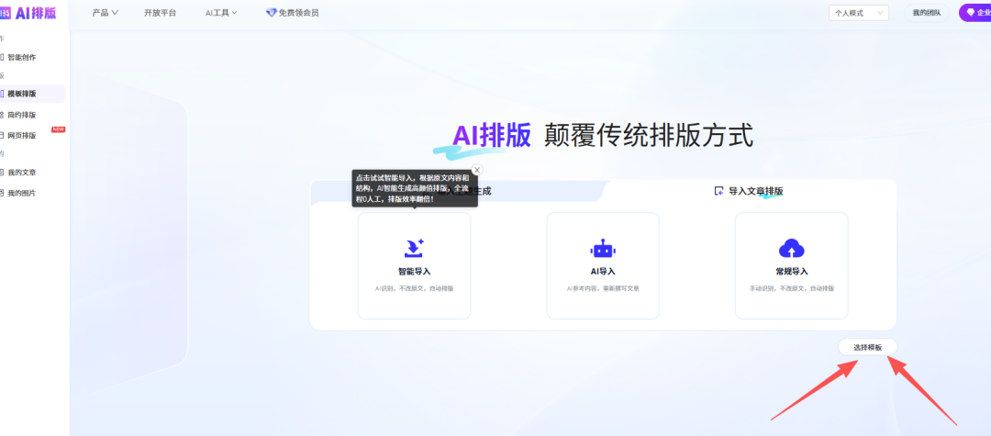
Task: Click the 选择模板 button
Action: click(867, 348)
